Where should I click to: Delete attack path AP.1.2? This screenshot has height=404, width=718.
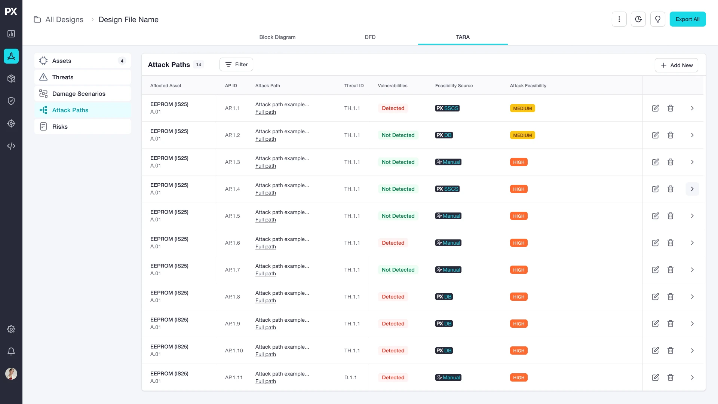pyautogui.click(x=671, y=135)
